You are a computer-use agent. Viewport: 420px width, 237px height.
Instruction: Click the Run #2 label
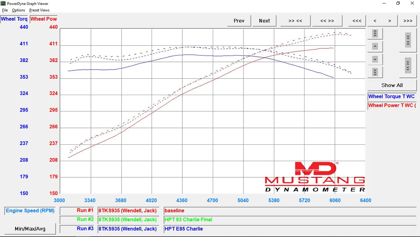click(77, 220)
